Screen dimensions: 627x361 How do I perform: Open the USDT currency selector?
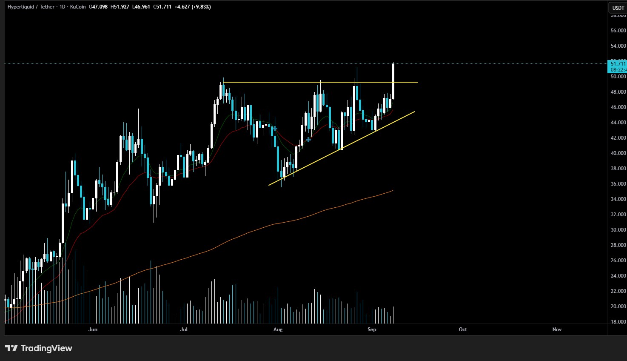[x=618, y=8]
